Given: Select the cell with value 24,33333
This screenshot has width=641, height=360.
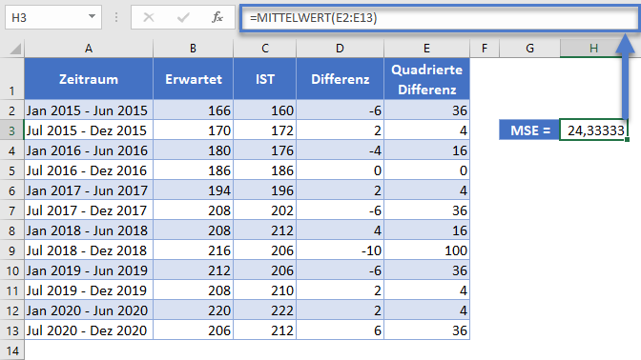Looking at the screenshot, I should (593, 130).
